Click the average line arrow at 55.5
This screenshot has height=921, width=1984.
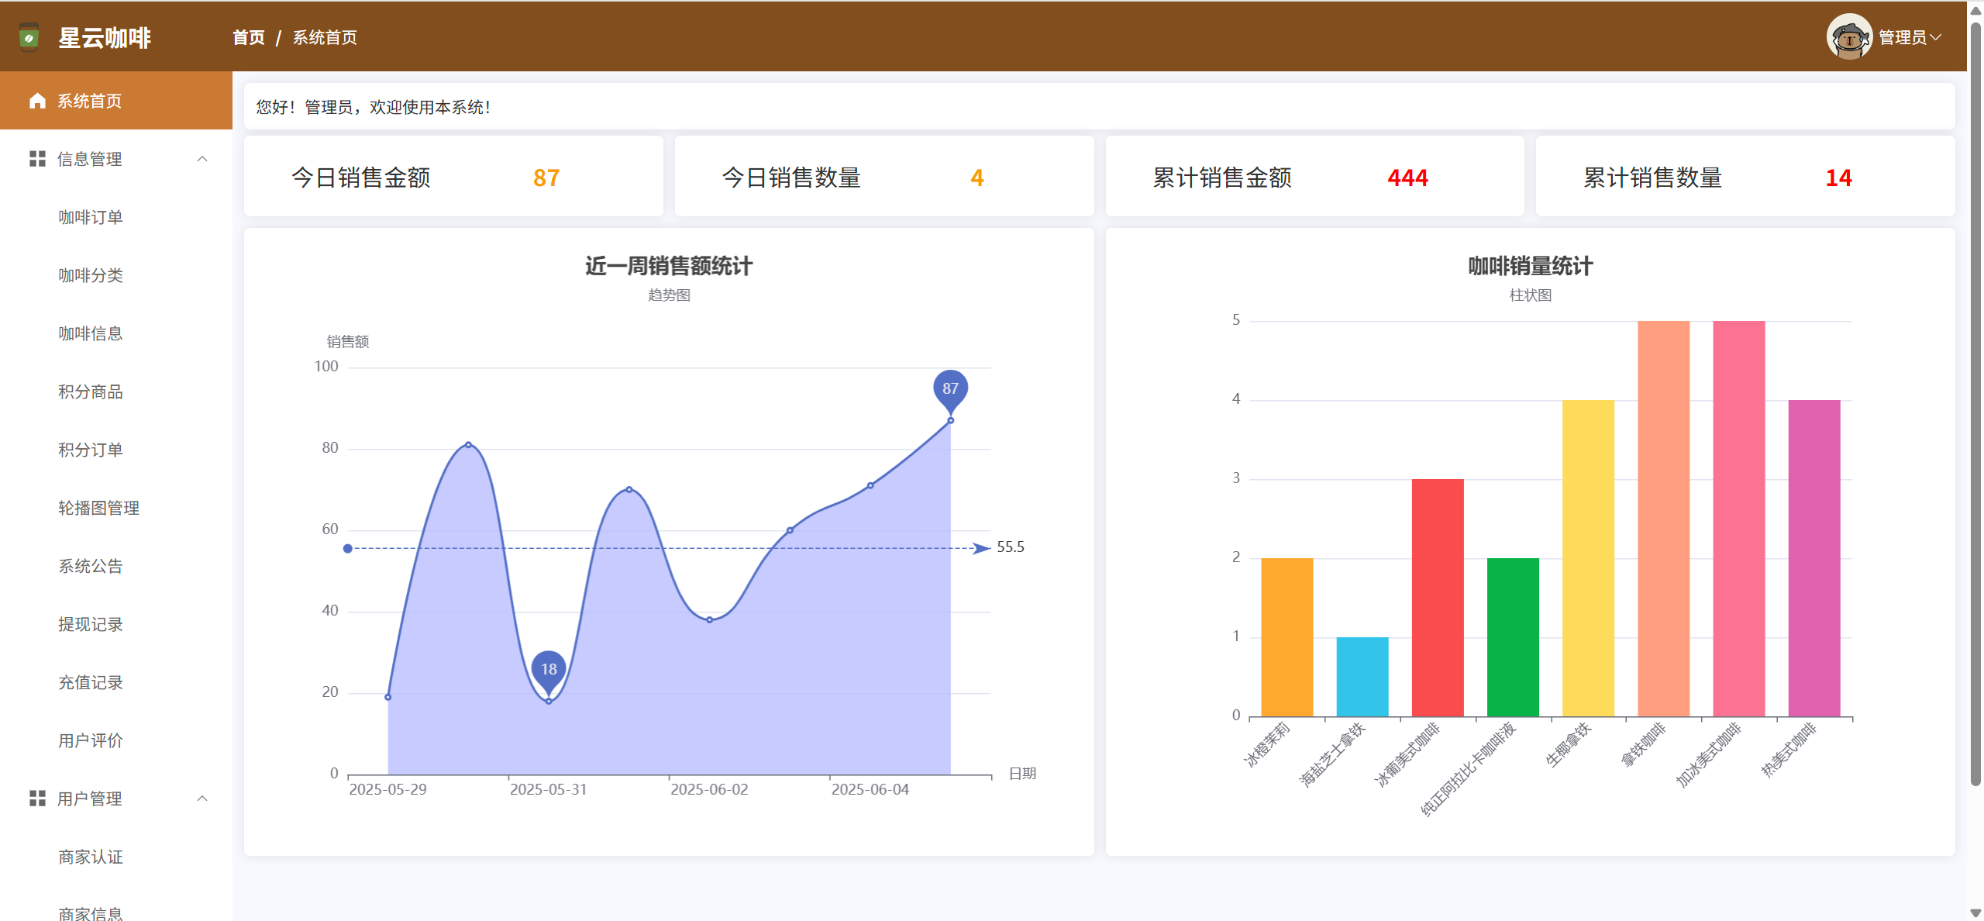[x=981, y=548]
